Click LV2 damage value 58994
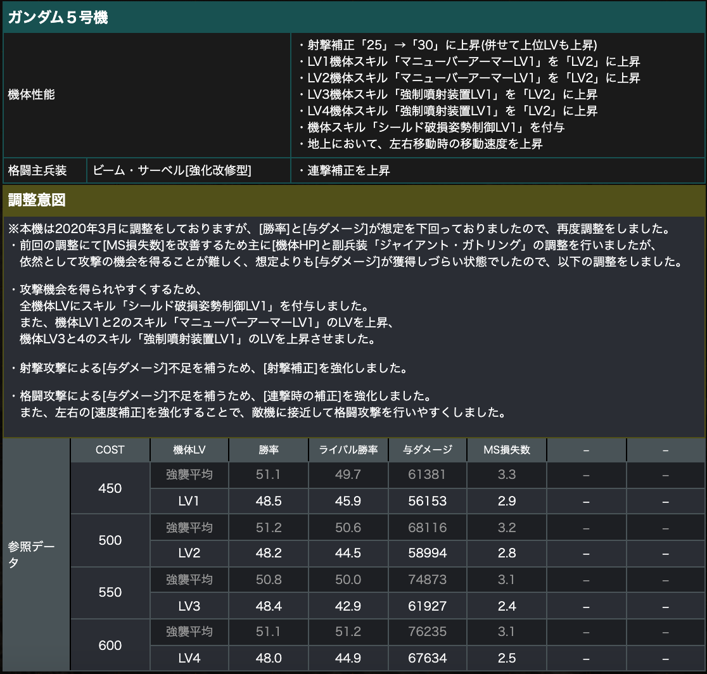This screenshot has width=707, height=674. (428, 553)
